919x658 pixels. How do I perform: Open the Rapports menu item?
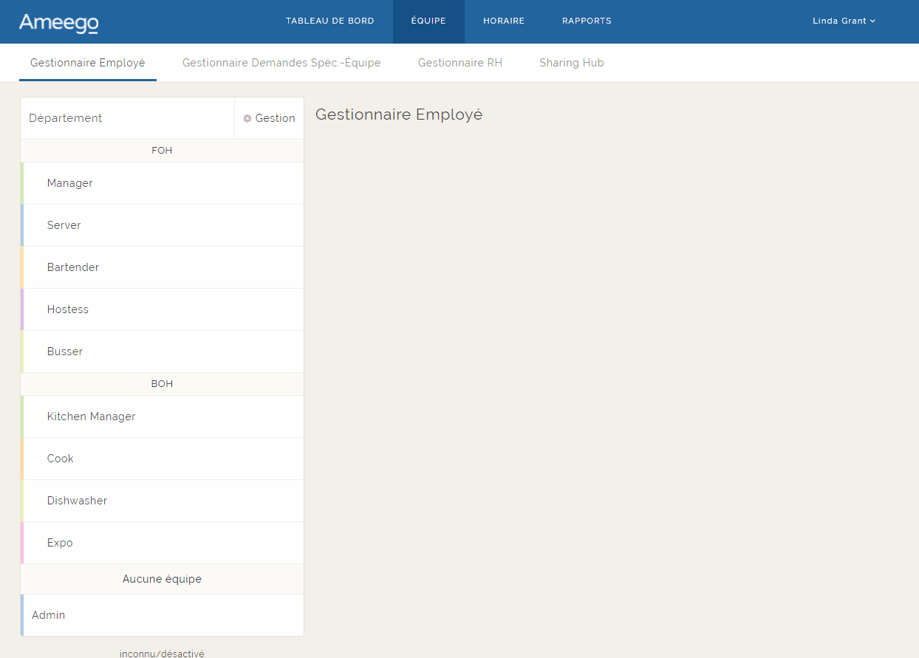point(587,21)
